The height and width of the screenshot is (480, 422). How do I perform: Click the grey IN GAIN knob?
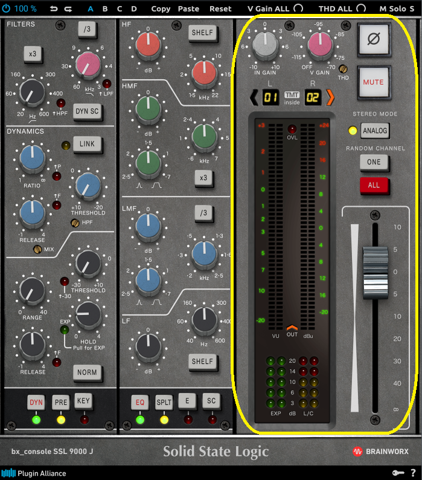click(x=265, y=45)
